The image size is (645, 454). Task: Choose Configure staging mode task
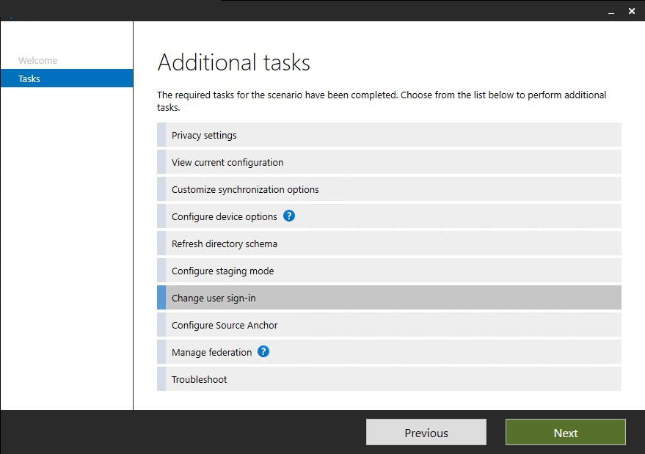389,271
